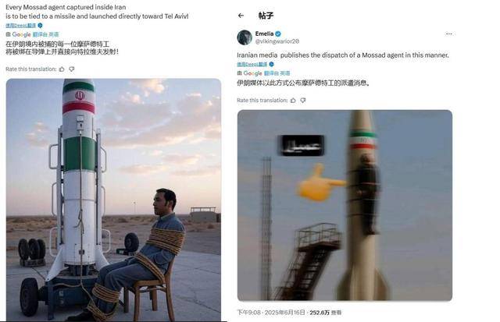Screen dimensions: 500x322
Task: Open the blurred missile image in Emelia's post
Action: pos(345,205)
